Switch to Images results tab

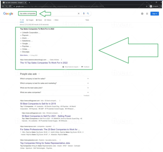[30, 20]
